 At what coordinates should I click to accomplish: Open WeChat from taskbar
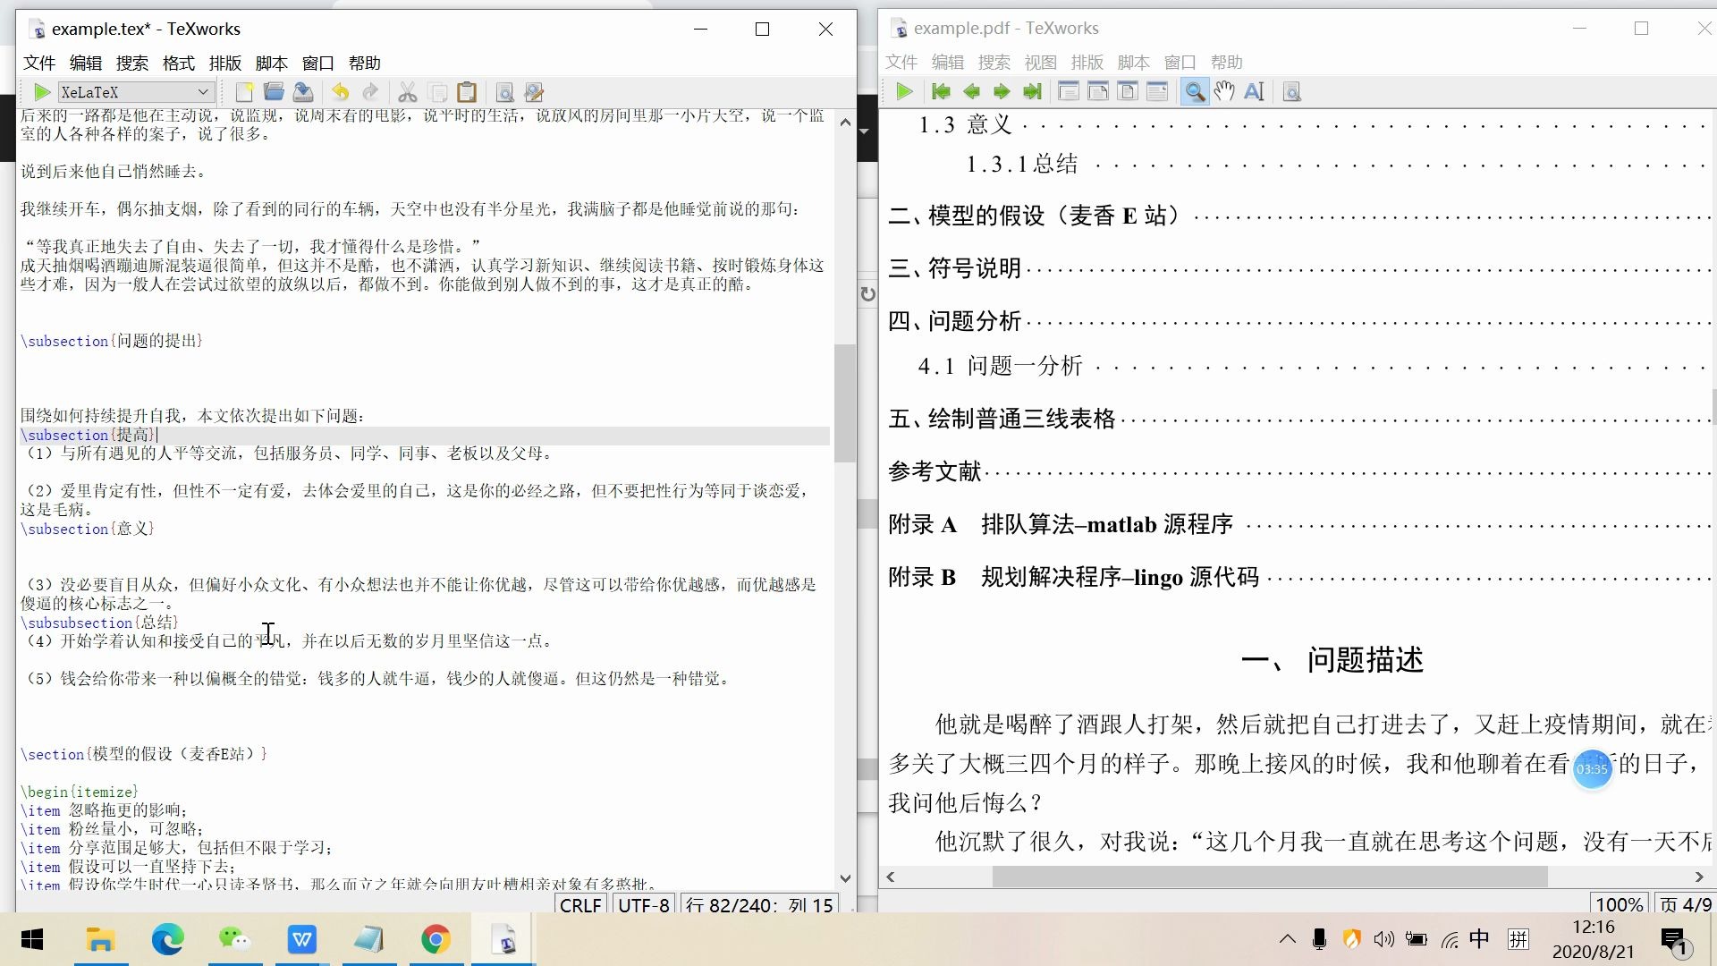234,940
